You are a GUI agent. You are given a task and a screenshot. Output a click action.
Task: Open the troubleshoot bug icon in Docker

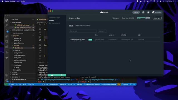(x=148, y=12)
